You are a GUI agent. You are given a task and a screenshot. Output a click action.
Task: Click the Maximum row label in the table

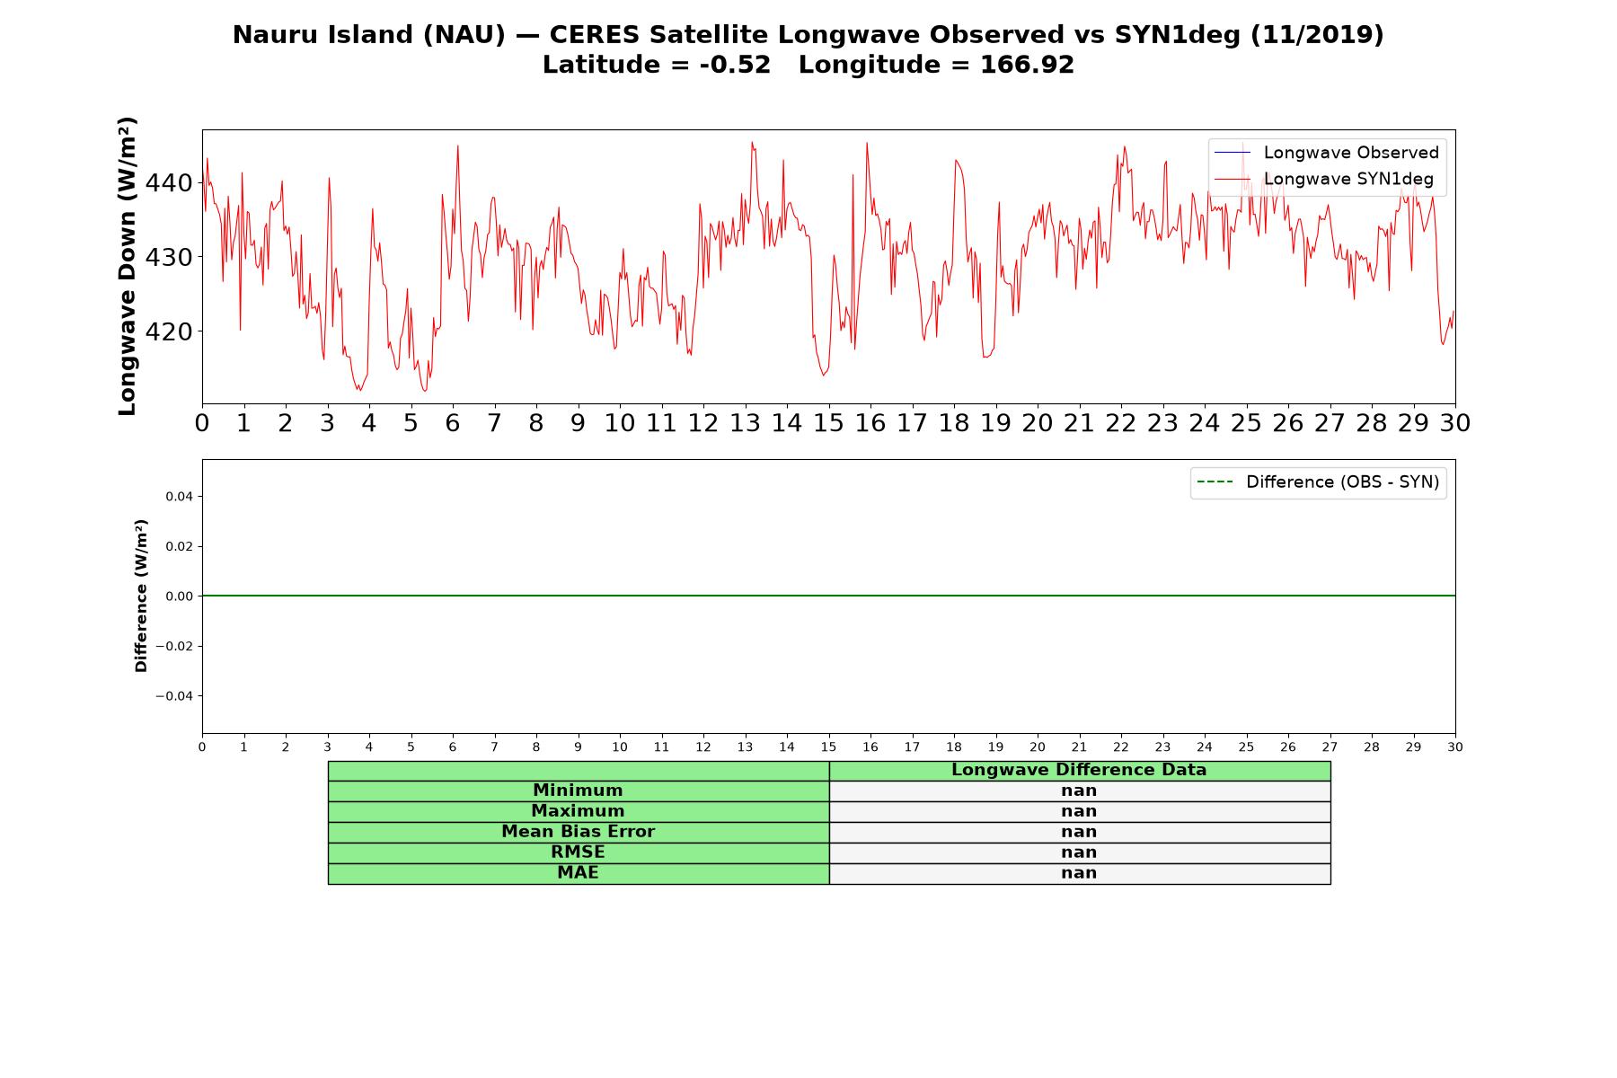tap(579, 811)
